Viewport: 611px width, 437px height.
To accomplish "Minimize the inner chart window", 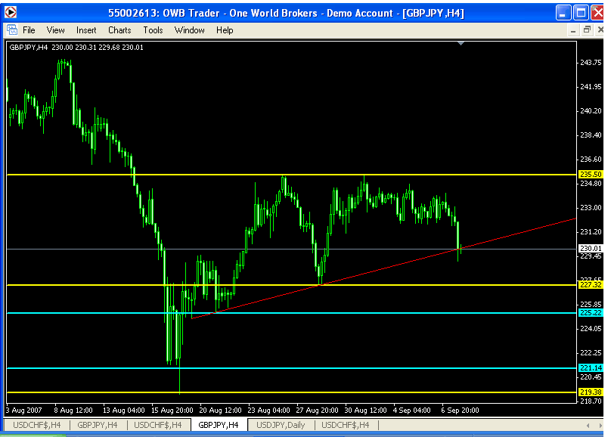I will (573, 30).
